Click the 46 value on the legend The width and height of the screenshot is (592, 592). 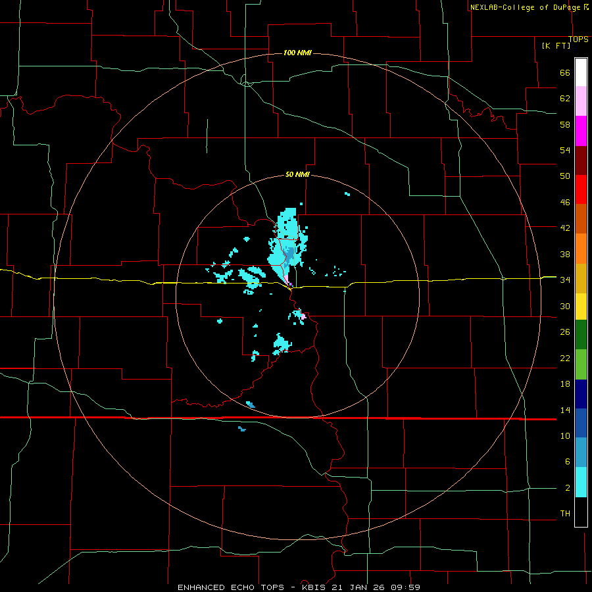tap(565, 203)
